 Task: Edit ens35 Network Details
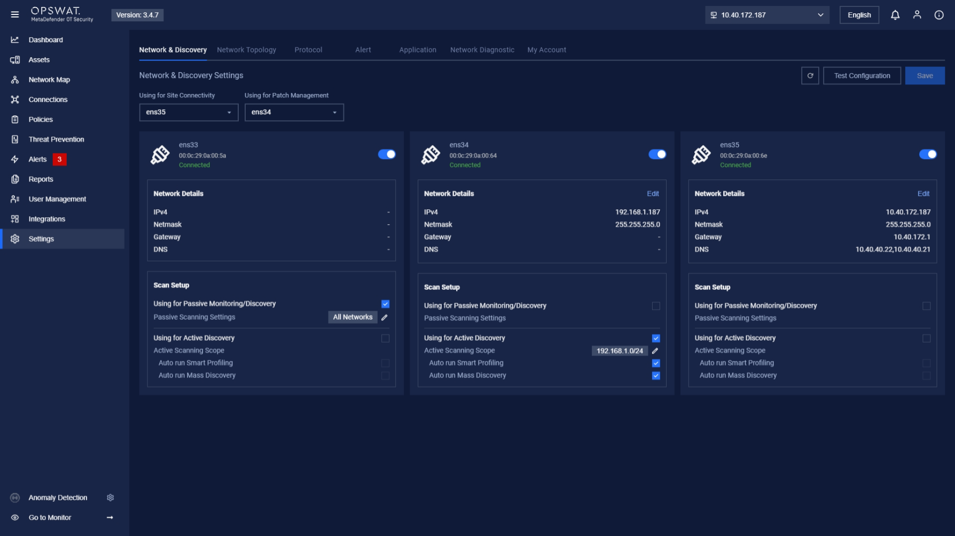click(923, 194)
